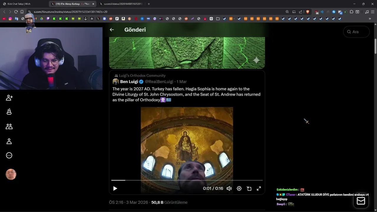Click the share page icon in address bar

[300, 12]
